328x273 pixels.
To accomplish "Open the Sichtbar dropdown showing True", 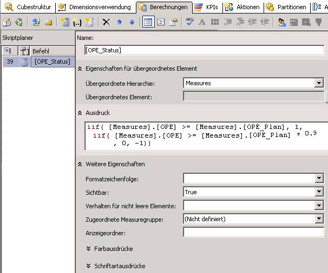I will 319,192.
